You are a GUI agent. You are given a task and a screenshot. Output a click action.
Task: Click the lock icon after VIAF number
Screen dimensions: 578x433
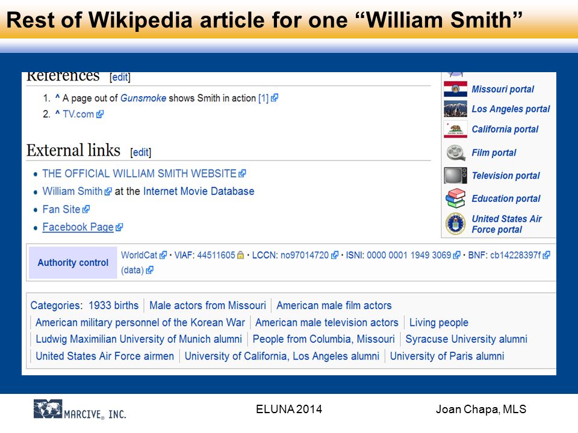coord(240,255)
